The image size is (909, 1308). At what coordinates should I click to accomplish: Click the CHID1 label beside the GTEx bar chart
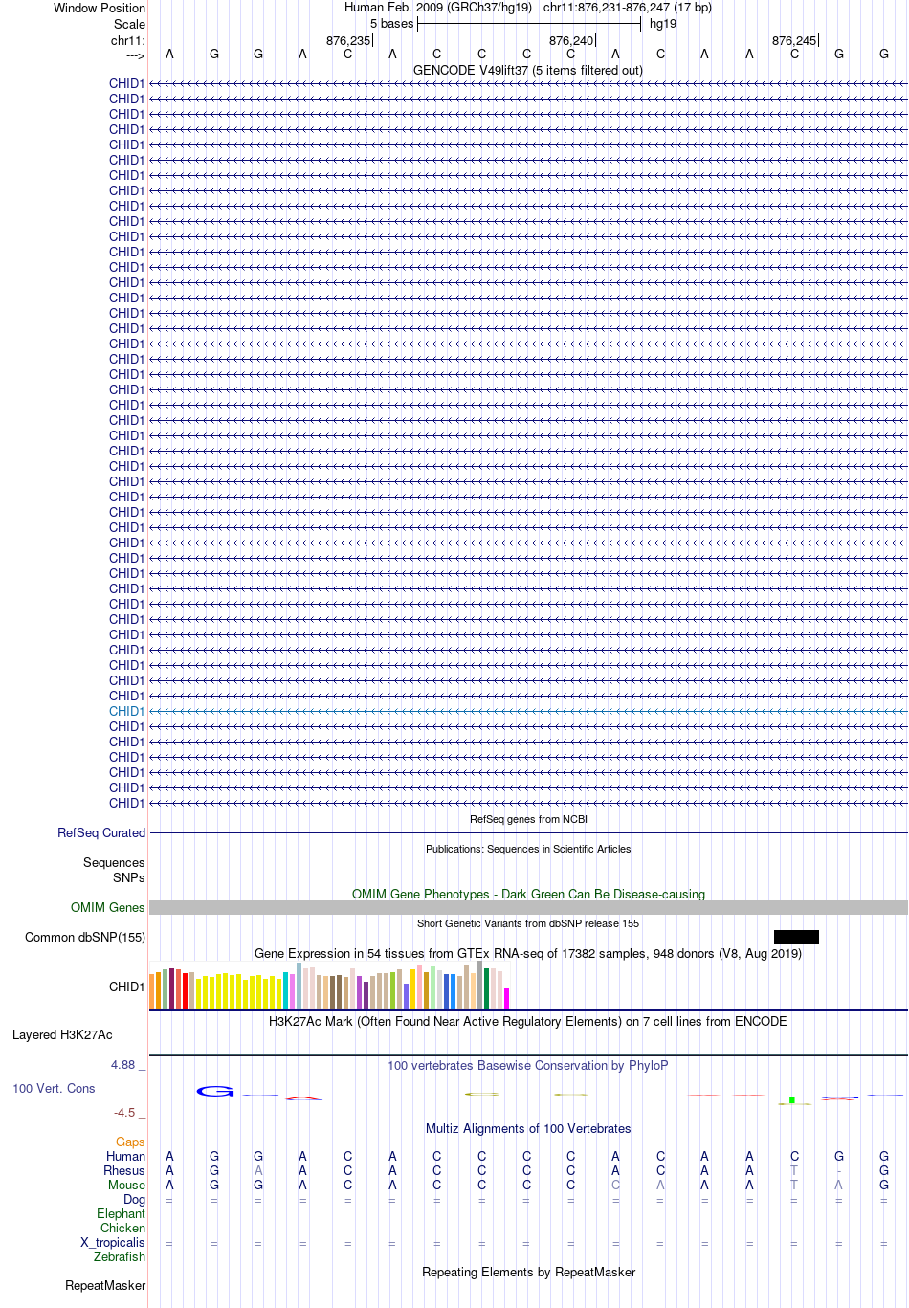[x=126, y=987]
